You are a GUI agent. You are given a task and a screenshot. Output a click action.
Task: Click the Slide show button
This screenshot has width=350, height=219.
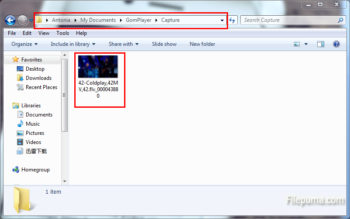(x=164, y=44)
